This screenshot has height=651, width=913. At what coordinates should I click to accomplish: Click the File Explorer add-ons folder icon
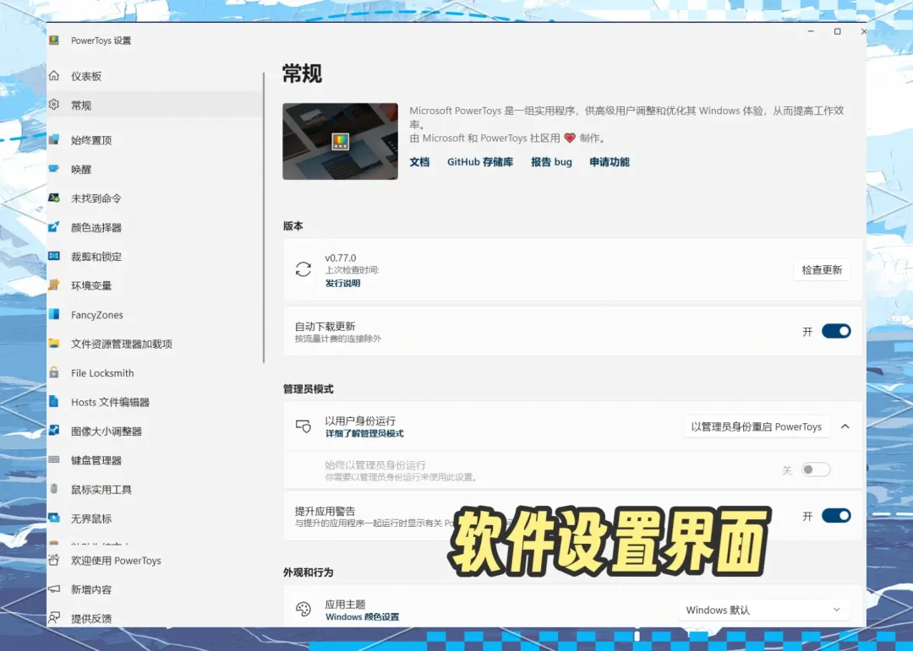(x=54, y=344)
